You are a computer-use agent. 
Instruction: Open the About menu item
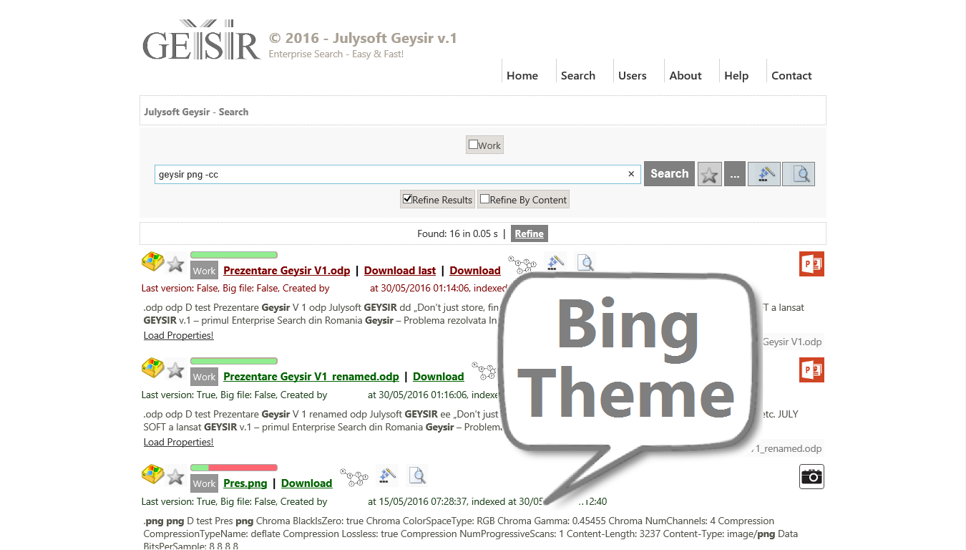tap(686, 75)
